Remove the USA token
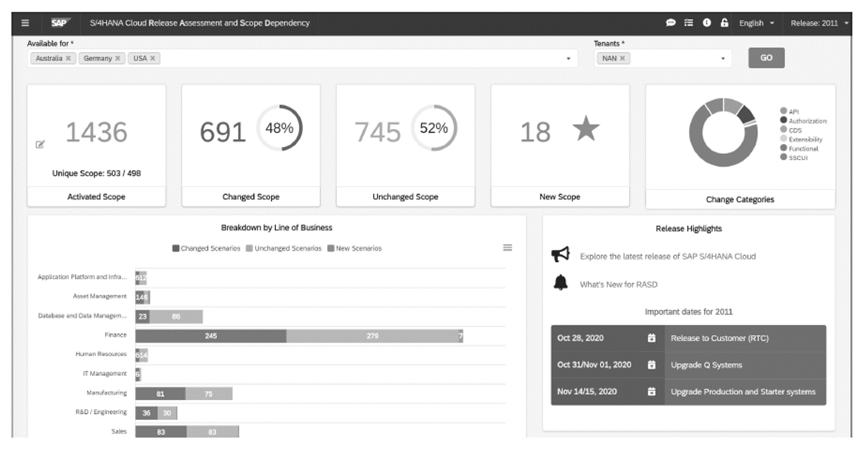 pyautogui.click(x=152, y=58)
